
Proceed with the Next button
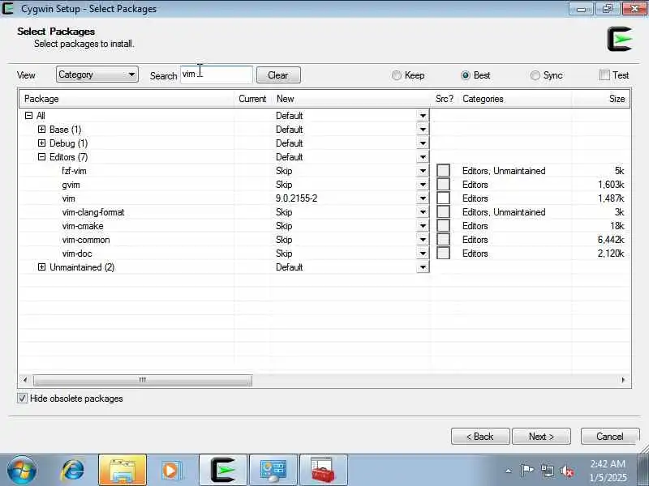(541, 437)
